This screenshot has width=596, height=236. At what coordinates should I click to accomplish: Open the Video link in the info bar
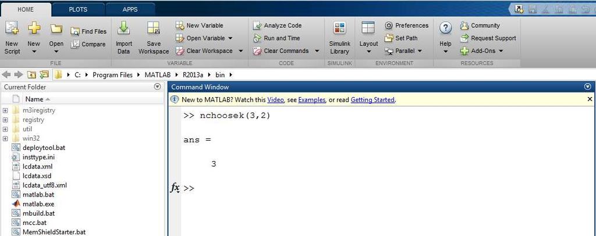pyautogui.click(x=275, y=100)
